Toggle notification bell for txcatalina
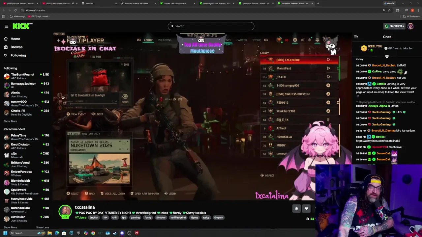The width and height of the screenshot is (422, 237). [x=296, y=208]
